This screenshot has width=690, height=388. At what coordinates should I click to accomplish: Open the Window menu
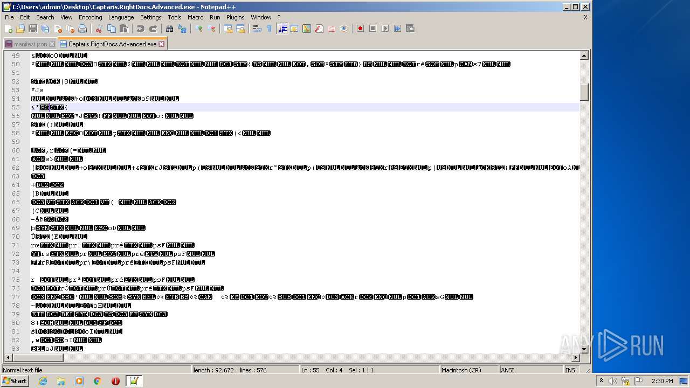[x=261, y=17]
